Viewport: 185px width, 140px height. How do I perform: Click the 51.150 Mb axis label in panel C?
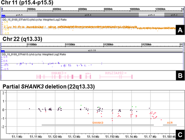pos(112,137)
